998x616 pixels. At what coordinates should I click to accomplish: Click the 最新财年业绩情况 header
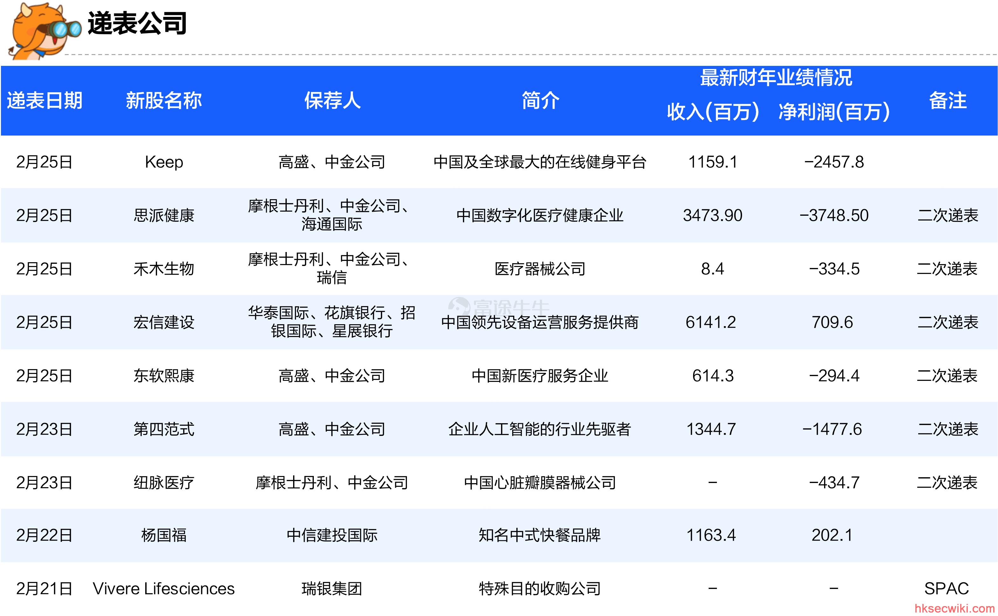point(776,77)
